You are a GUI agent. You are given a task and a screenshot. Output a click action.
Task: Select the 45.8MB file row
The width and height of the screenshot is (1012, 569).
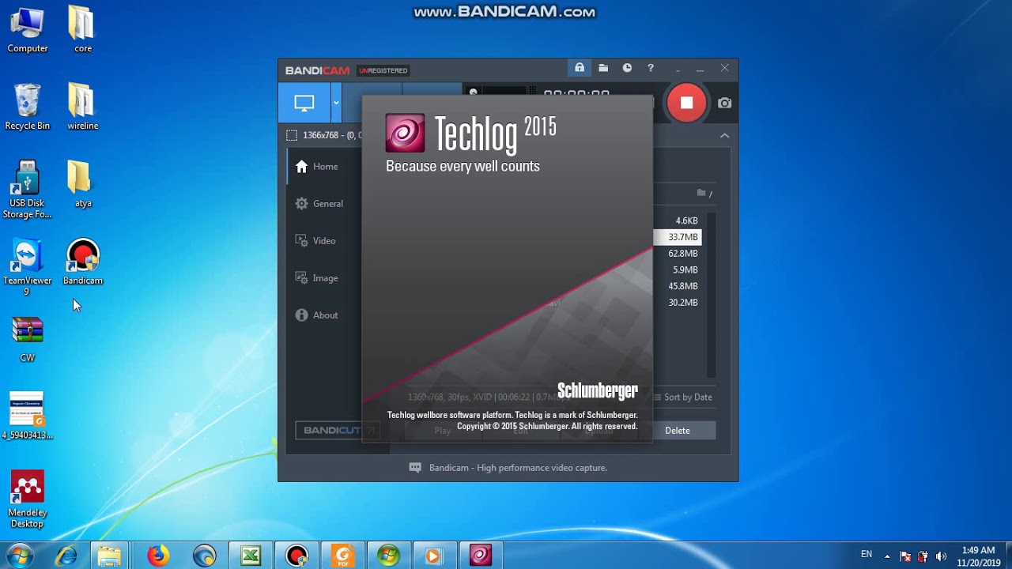pos(678,286)
